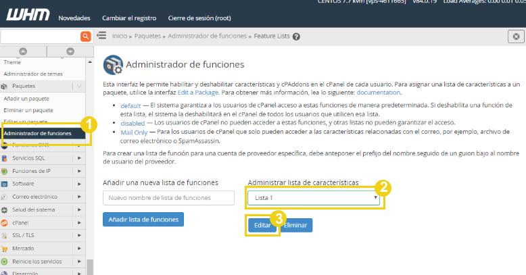The height and width of the screenshot is (275, 526).
Task: Toggle the sidebar hamburger menu icon
Action: pyautogui.click(x=101, y=35)
